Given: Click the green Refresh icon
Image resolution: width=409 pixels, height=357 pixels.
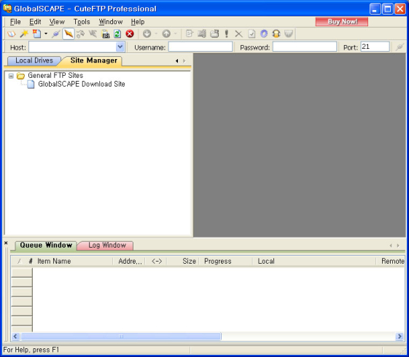Looking at the screenshot, I should coord(117,34).
